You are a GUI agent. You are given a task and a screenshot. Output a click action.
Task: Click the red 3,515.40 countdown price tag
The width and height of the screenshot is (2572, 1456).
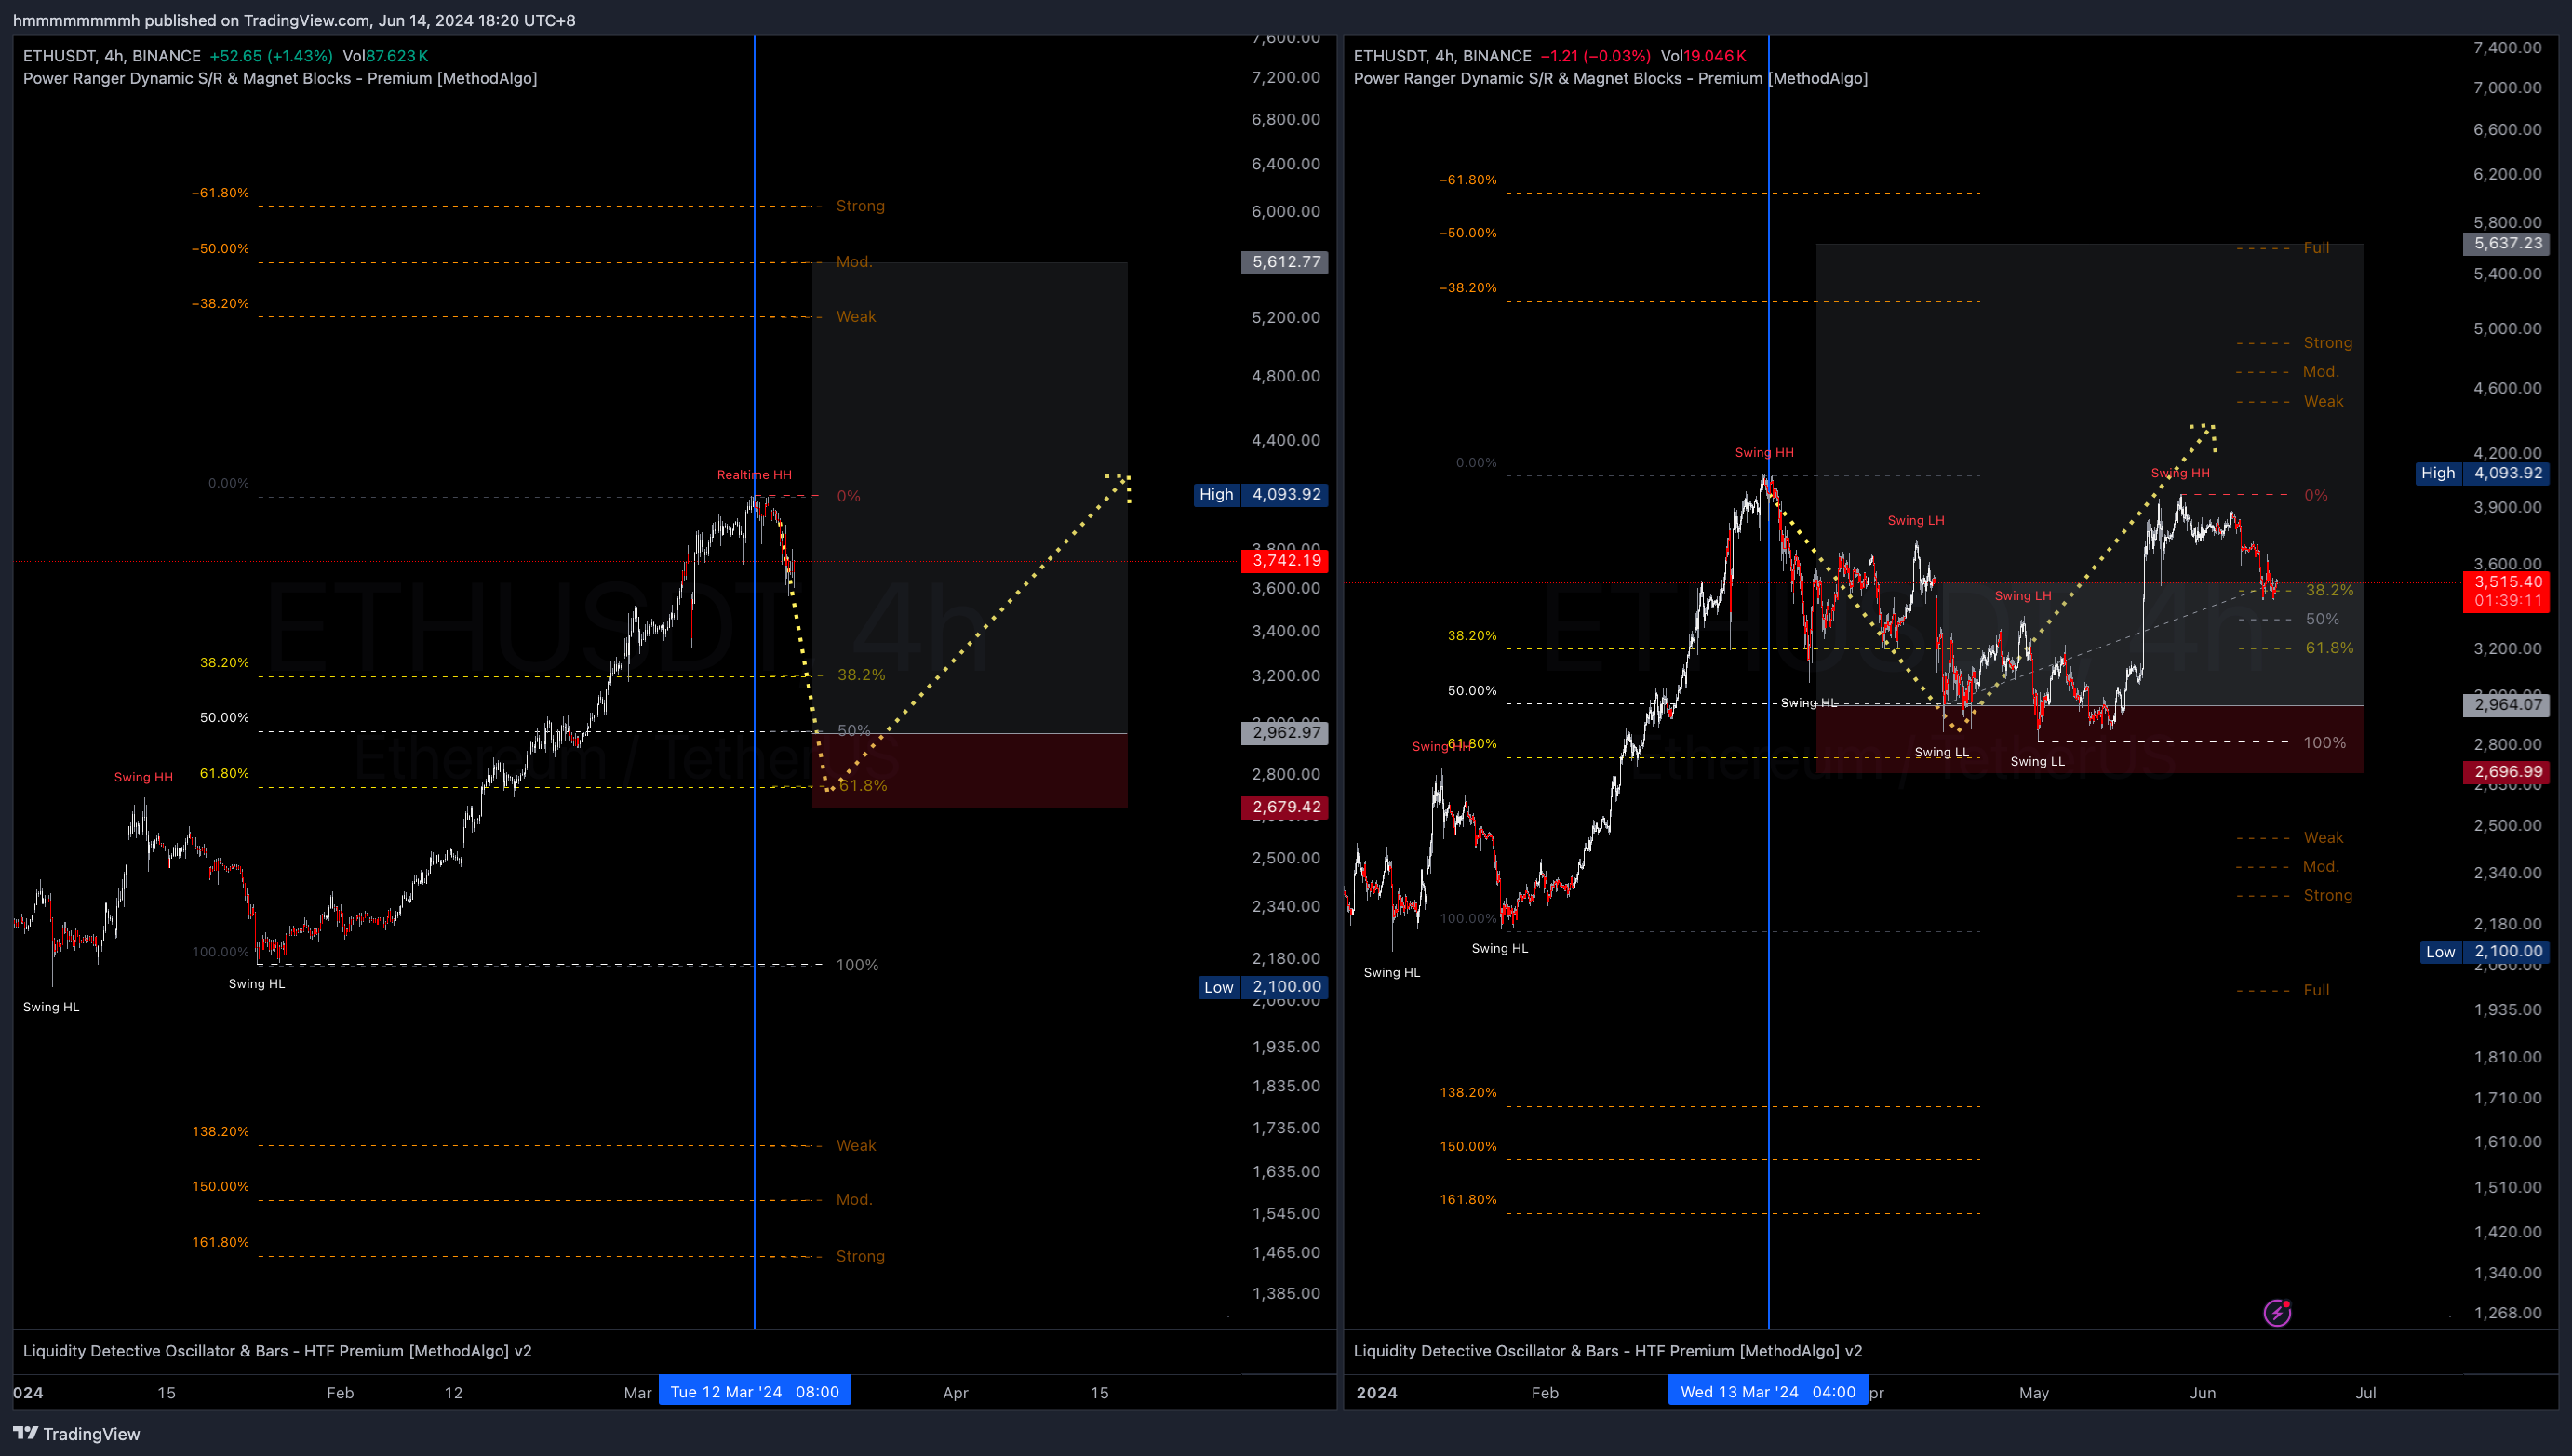pyautogui.click(x=2507, y=590)
